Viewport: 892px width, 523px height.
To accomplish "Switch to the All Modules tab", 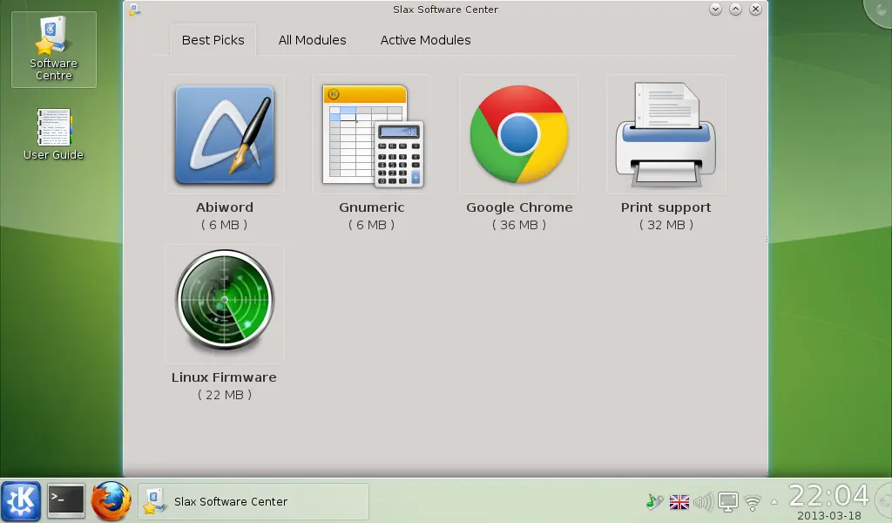I will (x=313, y=40).
